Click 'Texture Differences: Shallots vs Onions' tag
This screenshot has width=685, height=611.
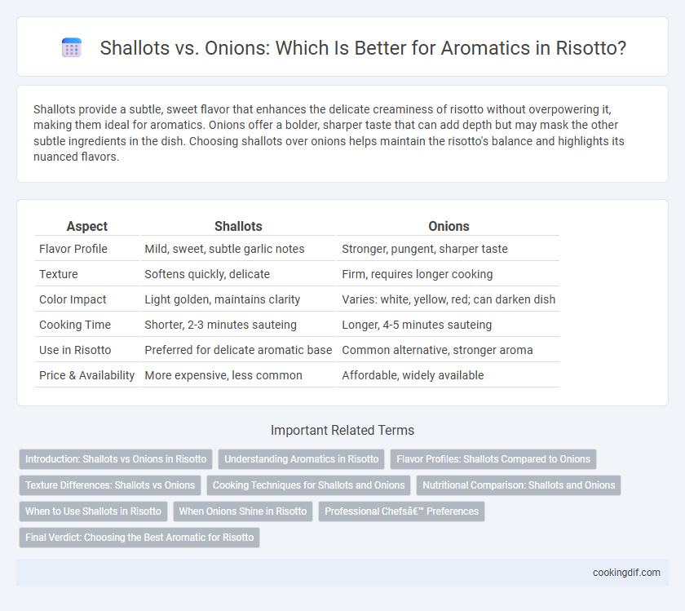110,485
